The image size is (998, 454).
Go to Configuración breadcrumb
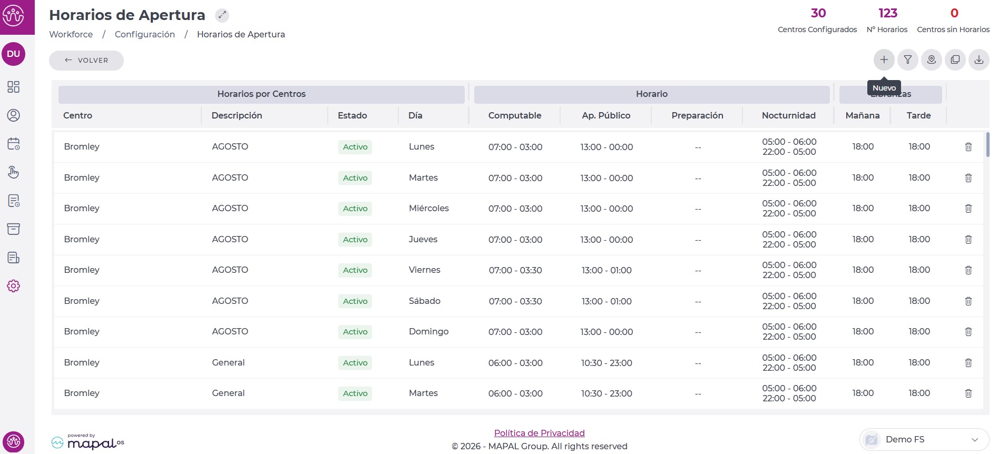144,34
